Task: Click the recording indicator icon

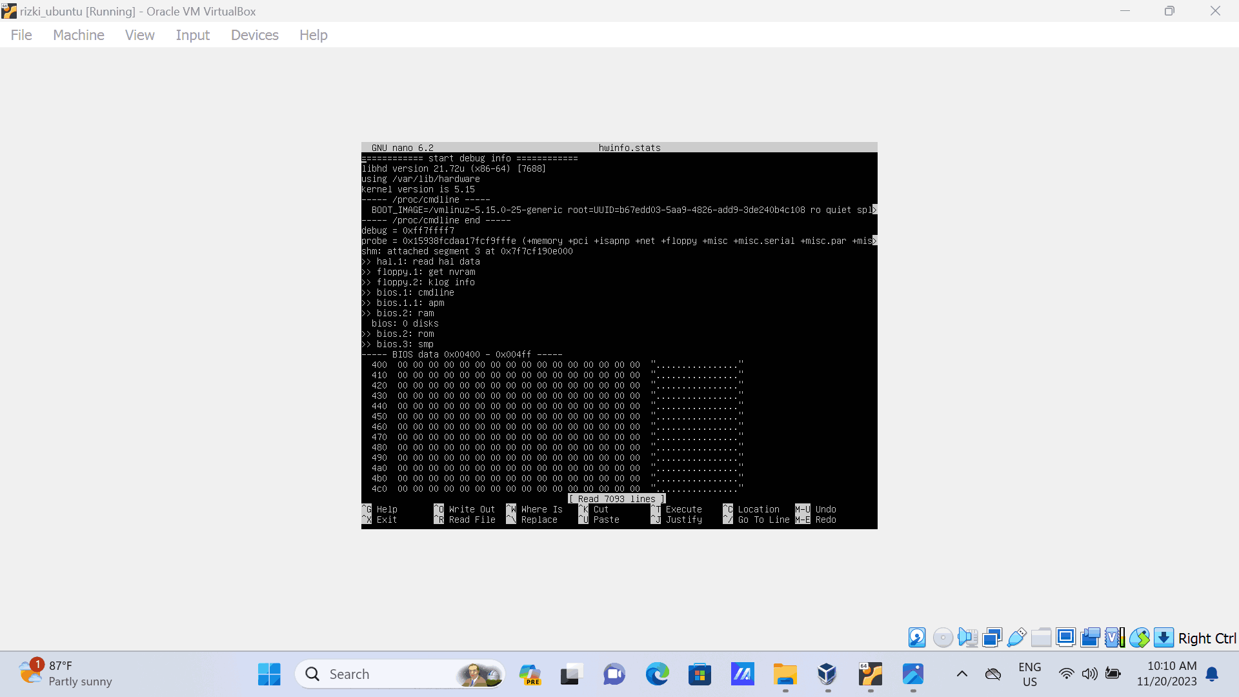Action: pyautogui.click(x=1090, y=638)
